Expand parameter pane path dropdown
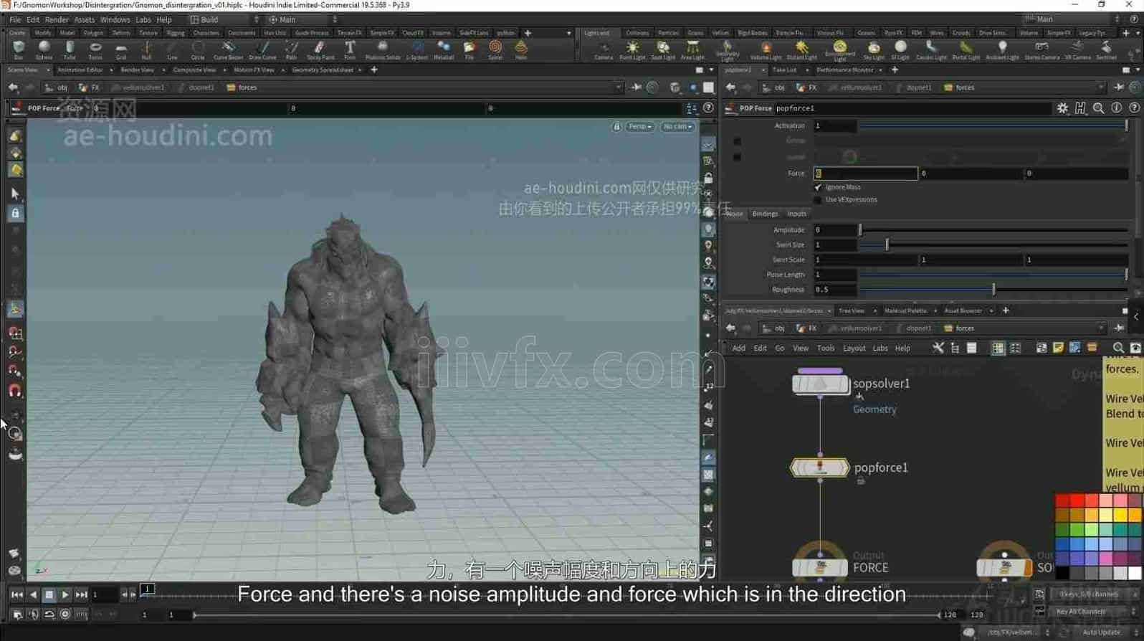The width and height of the screenshot is (1144, 641). point(1101,87)
